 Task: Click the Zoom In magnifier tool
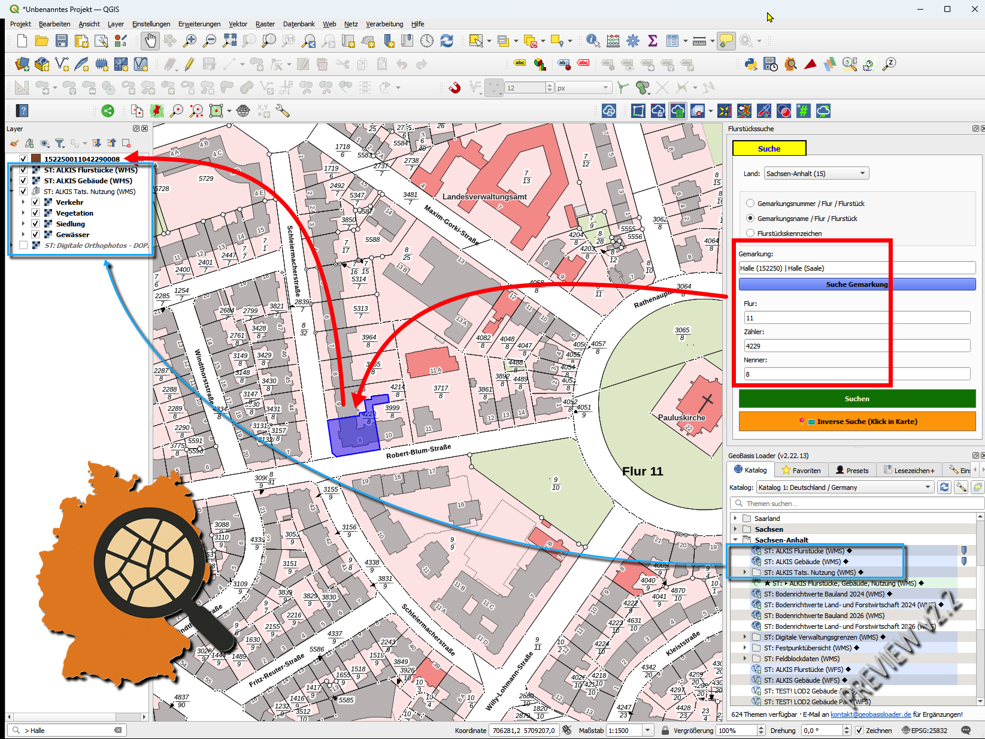coord(190,41)
